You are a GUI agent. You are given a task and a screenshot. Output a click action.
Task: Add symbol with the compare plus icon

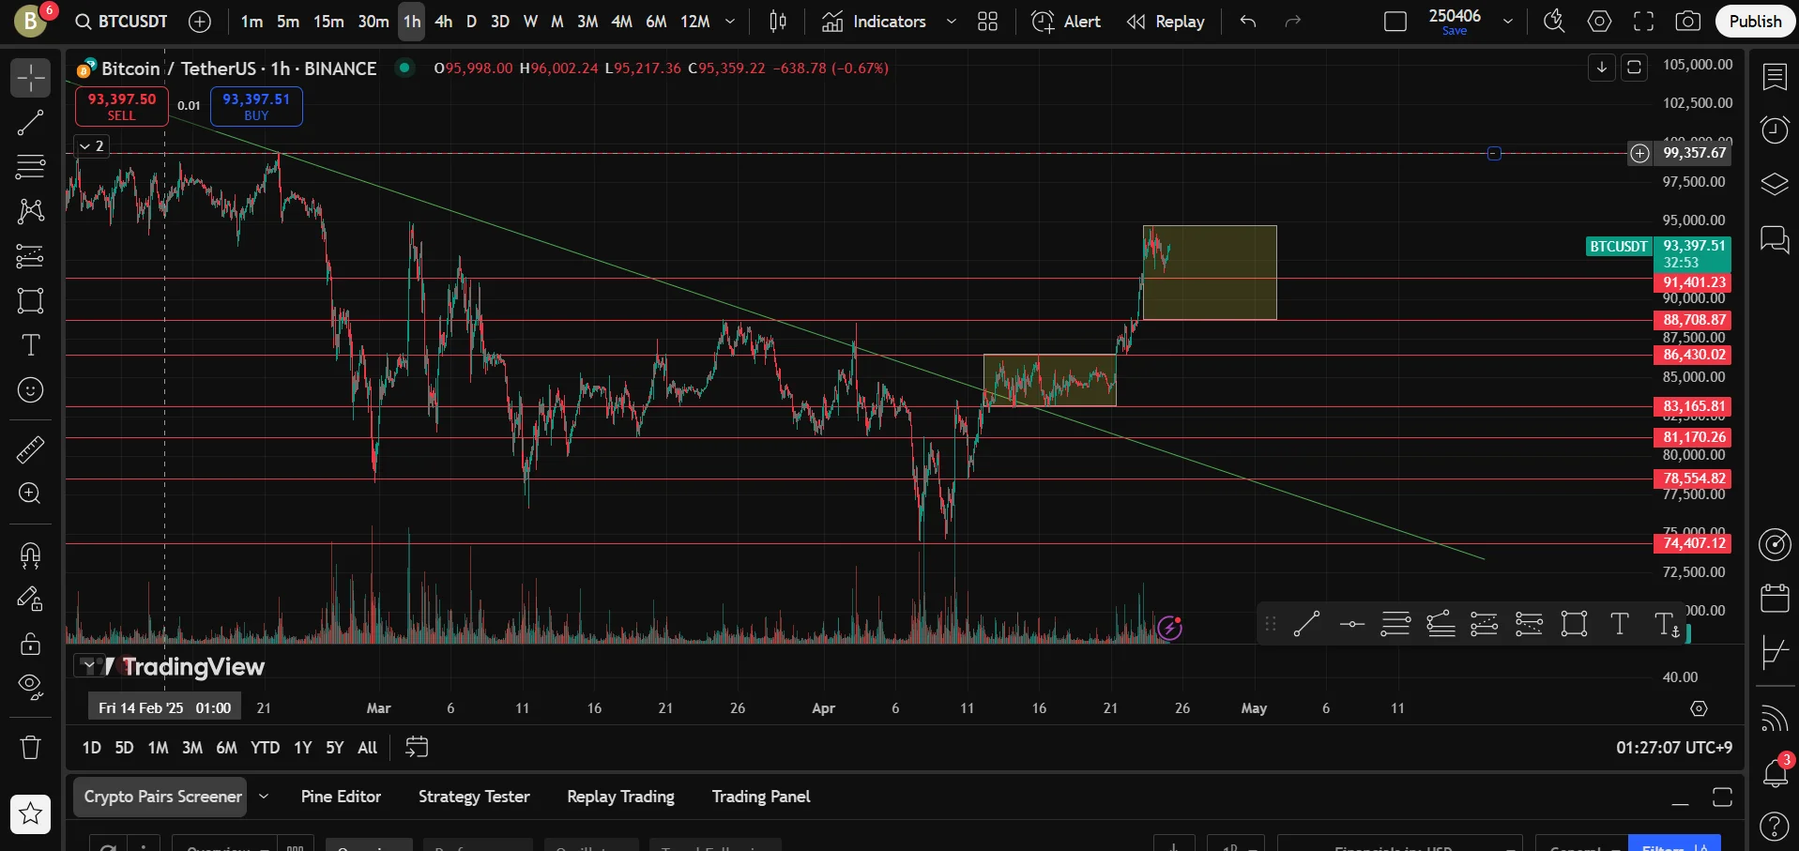[200, 22]
